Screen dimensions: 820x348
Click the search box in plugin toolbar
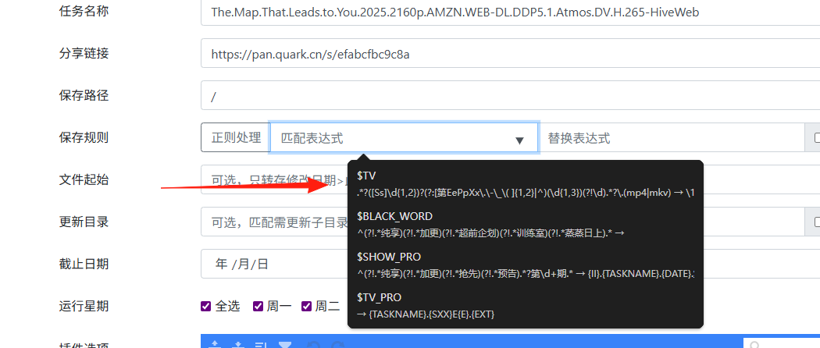782,343
